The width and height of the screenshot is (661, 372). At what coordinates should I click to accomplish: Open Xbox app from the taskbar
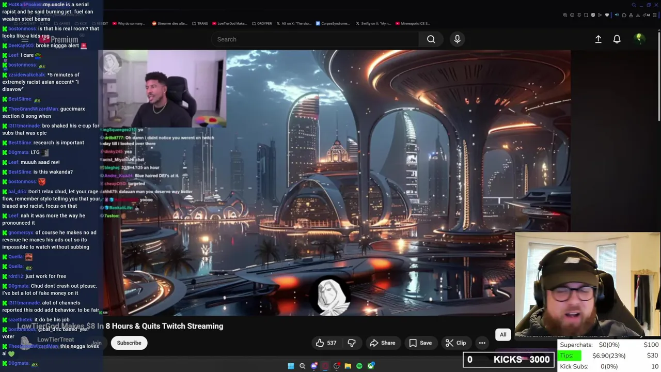click(371, 366)
